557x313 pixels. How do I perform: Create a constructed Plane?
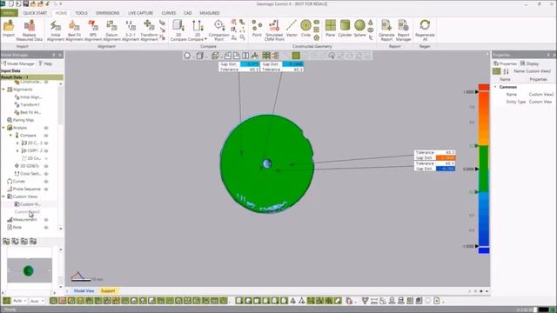(331, 29)
